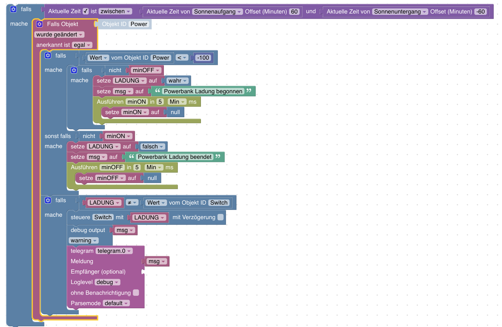The width and height of the screenshot is (502, 327).
Task: Click Power object field in Wert comparison
Action: pos(161,58)
